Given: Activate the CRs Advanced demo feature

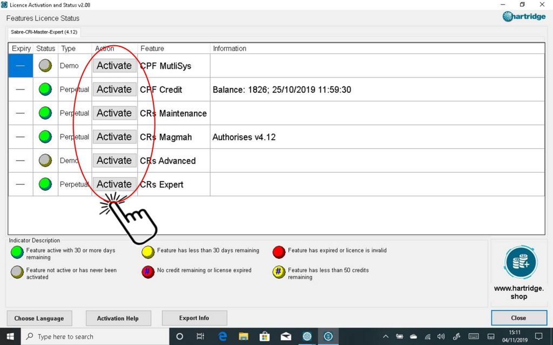Looking at the screenshot, I should click(114, 161).
